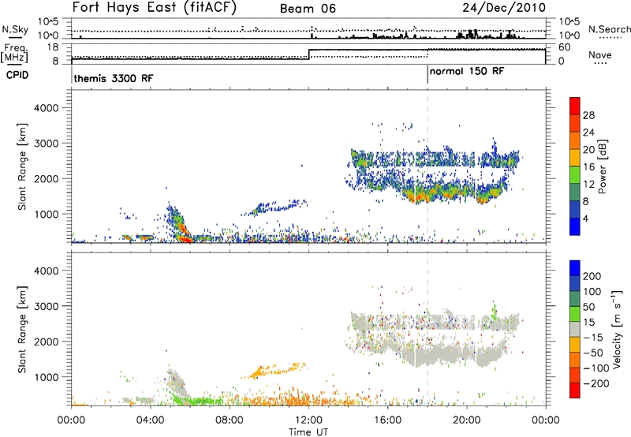Click the 'CPID' label
Image resolution: width=631 pixels, height=437 pixels.
pos(17,75)
